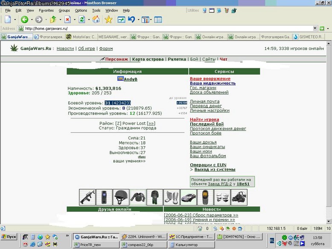
Task: Select the night vision goggles item
Action: coord(239,197)
